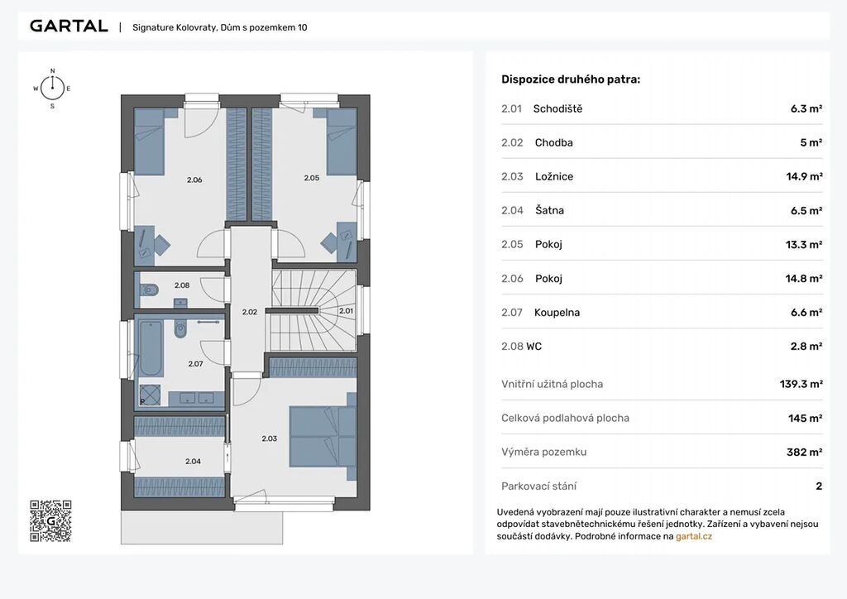This screenshot has width=847, height=599.
Task: Click the 2.02 hallway label on plan
Action: point(249,312)
